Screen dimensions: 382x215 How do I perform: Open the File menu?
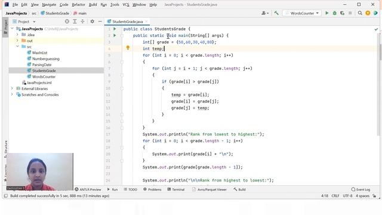point(15,5)
